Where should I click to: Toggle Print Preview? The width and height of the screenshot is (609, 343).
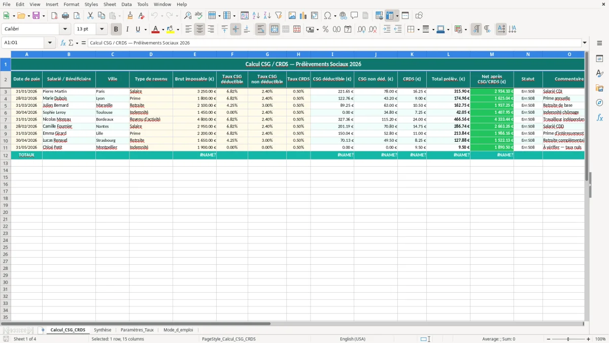76,16
